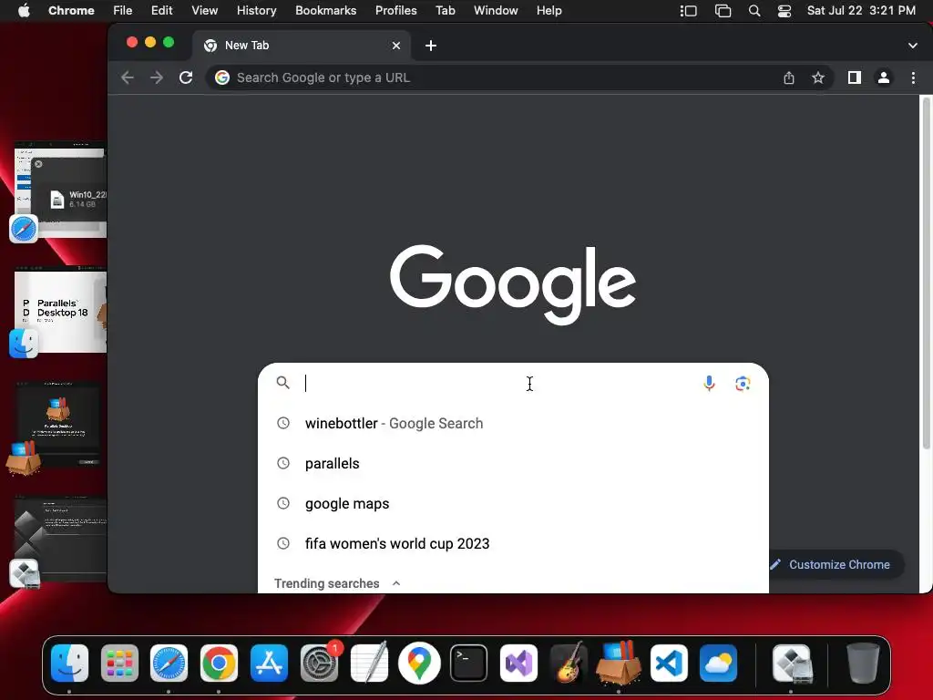Image resolution: width=933 pixels, height=700 pixels.
Task: Click the window tiling menu bar icon
Action: 723,11
